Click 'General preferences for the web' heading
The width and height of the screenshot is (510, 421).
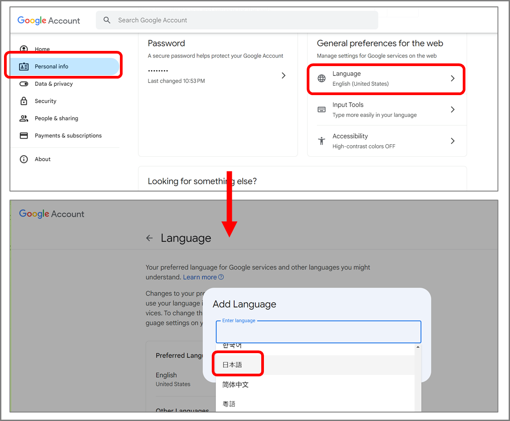[380, 43]
